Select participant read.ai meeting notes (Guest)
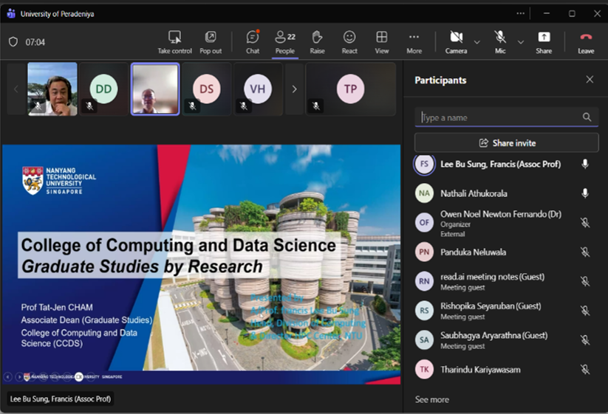The image size is (608, 414). tap(493, 277)
